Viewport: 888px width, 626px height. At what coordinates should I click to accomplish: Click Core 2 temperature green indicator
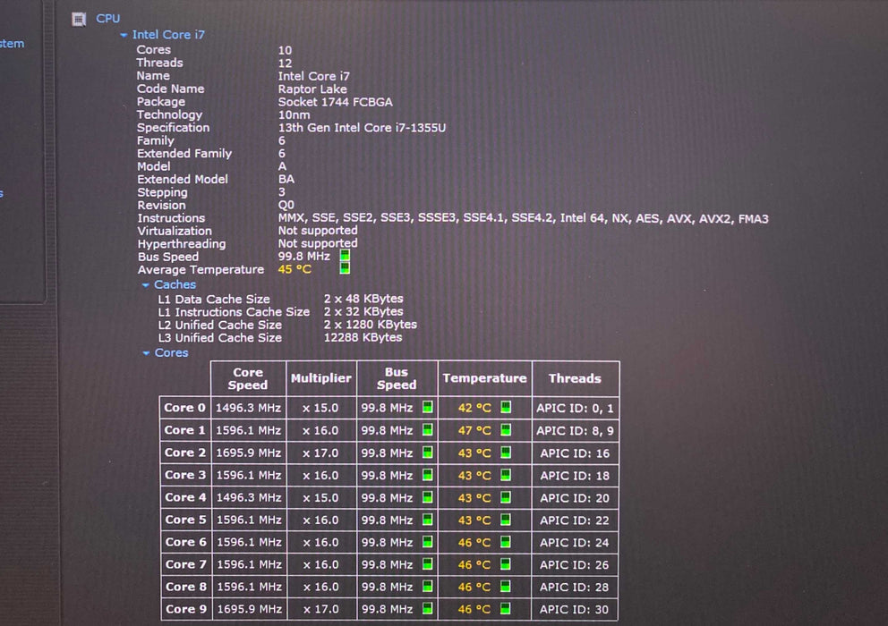(506, 453)
